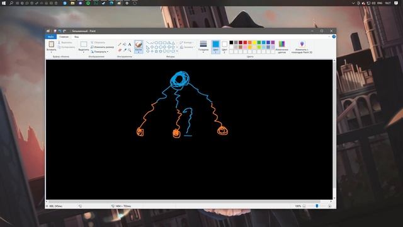Viewport: 403px width, 227px height.
Task: Activate Color 2 (Цвет 2) selector
Action: point(224,47)
